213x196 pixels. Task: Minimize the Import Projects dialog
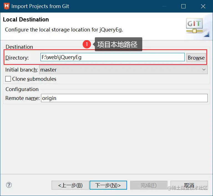pyautogui.click(x=164, y=6)
